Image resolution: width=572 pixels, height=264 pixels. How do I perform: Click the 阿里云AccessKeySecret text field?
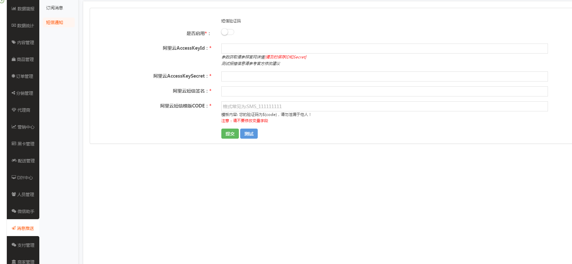tap(384, 77)
